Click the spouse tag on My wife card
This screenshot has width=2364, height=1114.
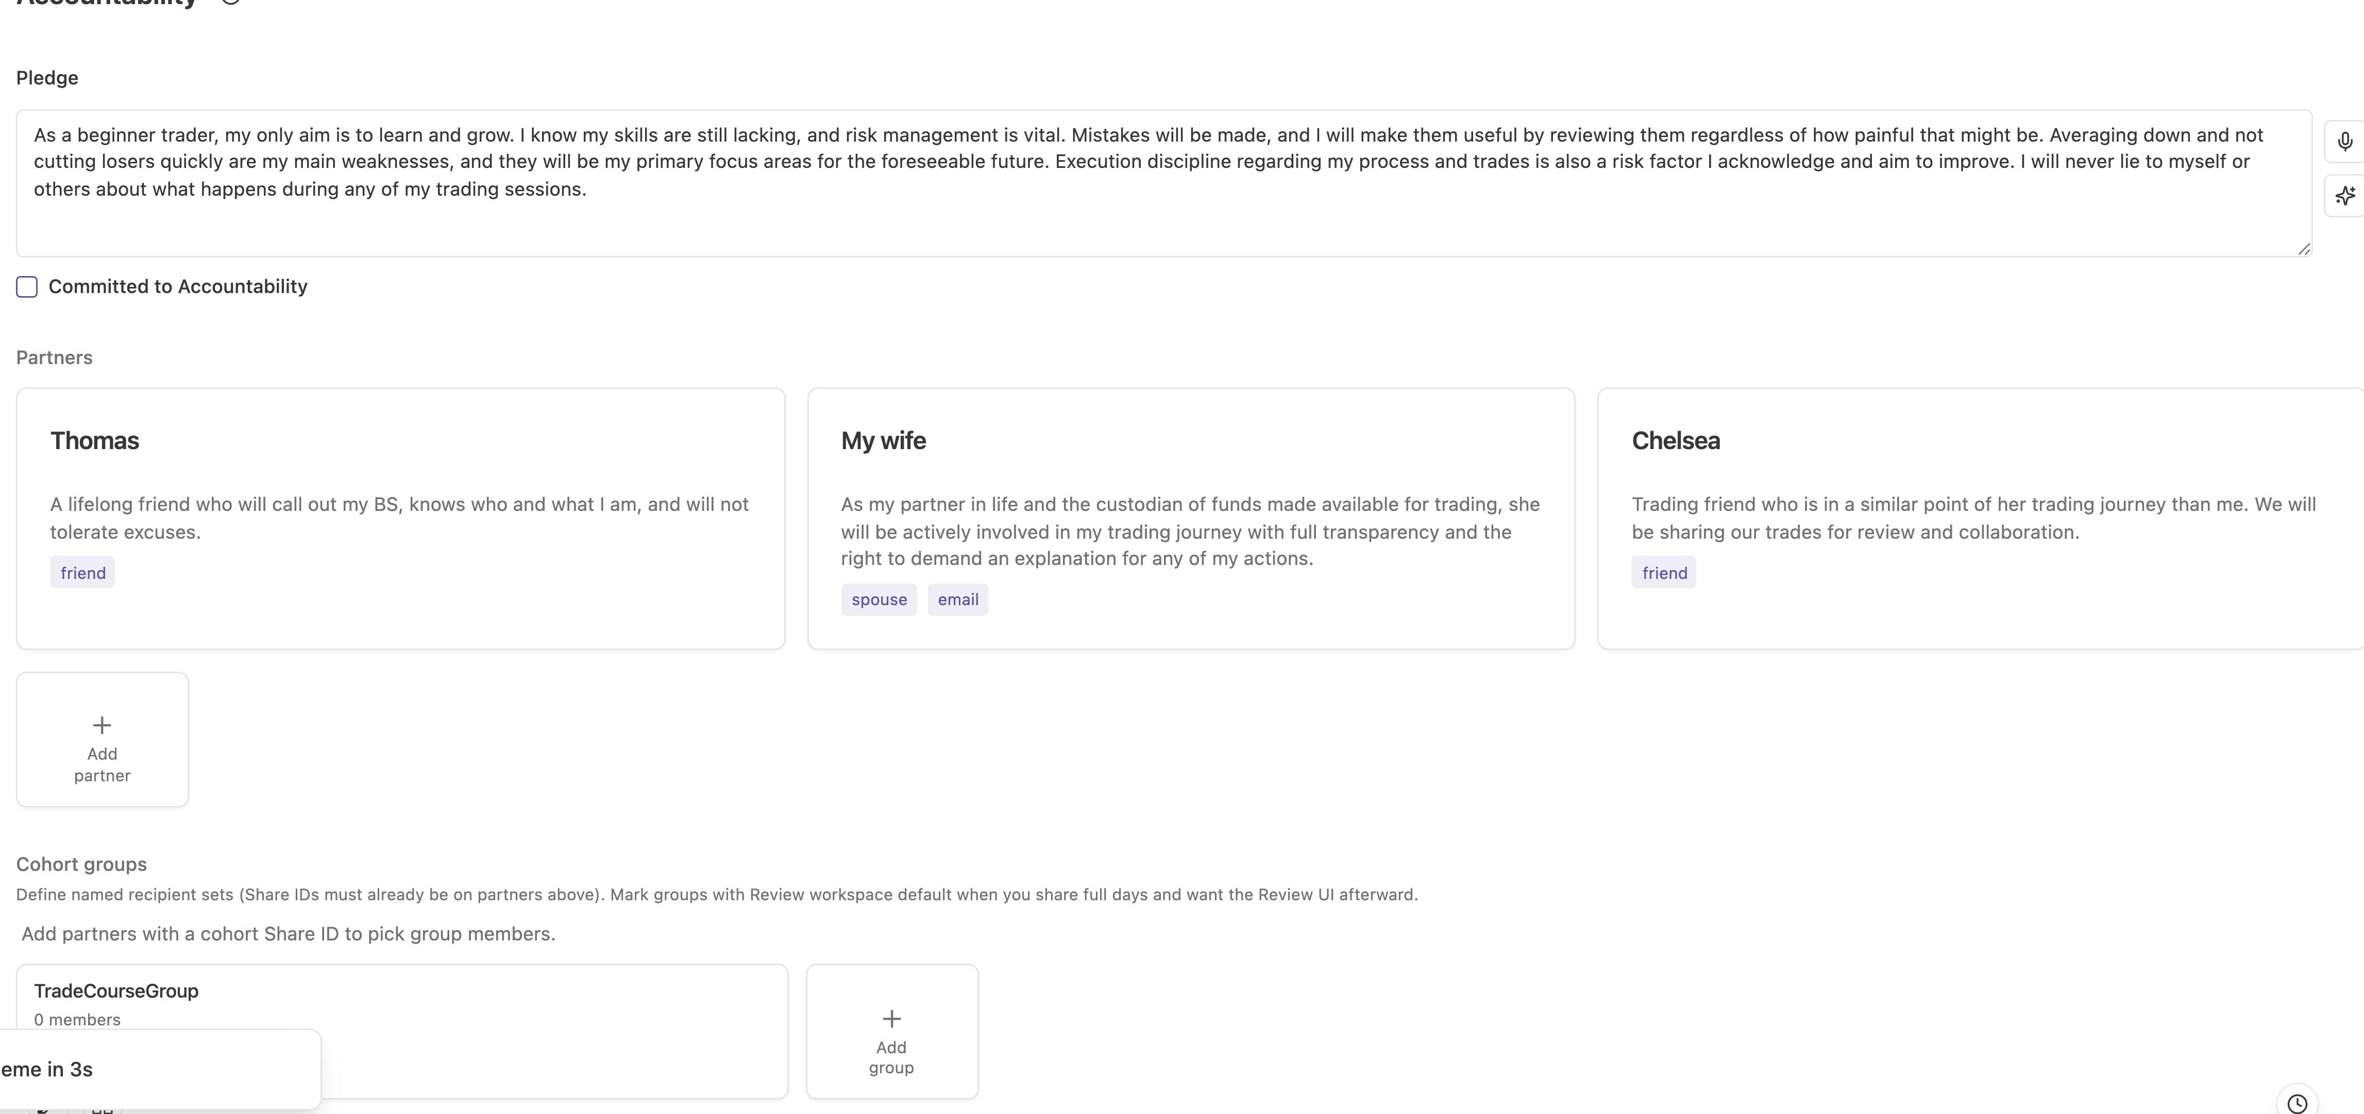pyautogui.click(x=879, y=599)
